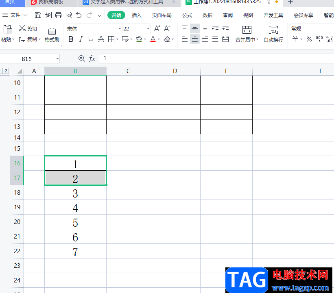334x293 pixels.
Task: Switch to the 页面布局 Page Layout tab
Action: 162,15
